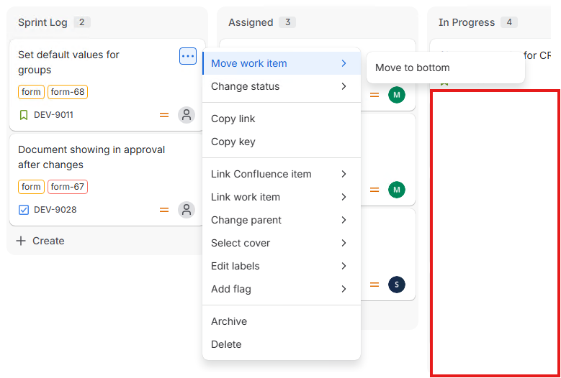This screenshot has height=378, width=561.
Task: Click the medium priority icon on DEV-9011
Action: click(x=164, y=115)
